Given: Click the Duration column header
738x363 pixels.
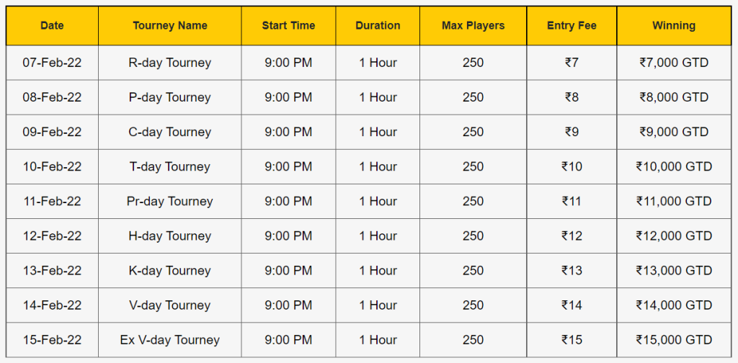Looking at the screenshot, I should point(378,26).
